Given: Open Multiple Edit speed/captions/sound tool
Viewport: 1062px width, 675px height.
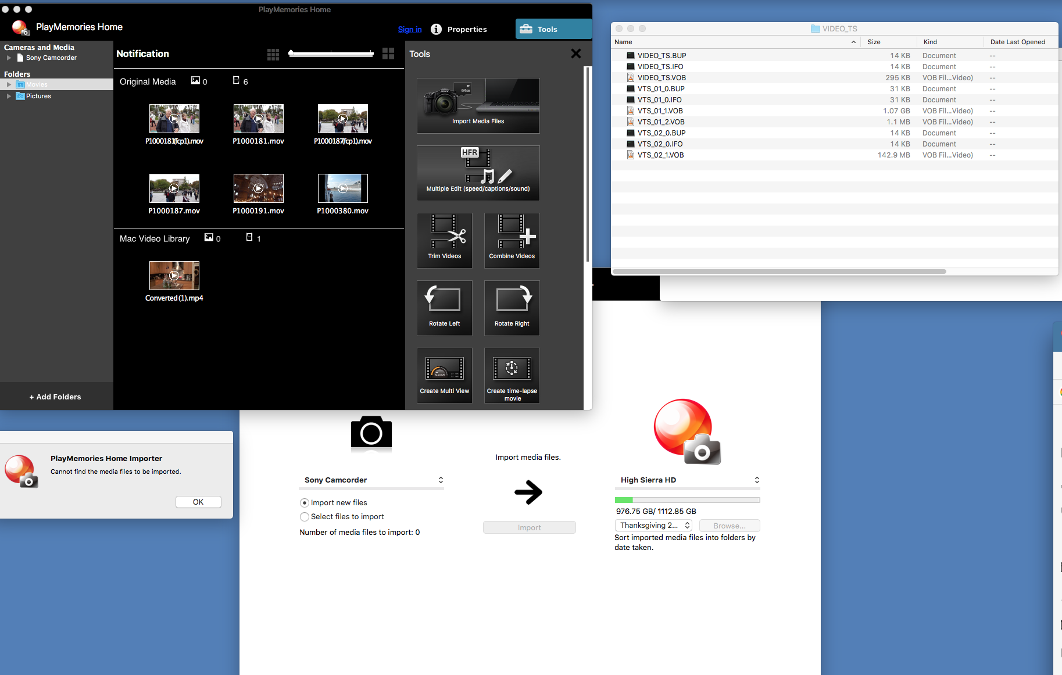Looking at the screenshot, I should 478,173.
